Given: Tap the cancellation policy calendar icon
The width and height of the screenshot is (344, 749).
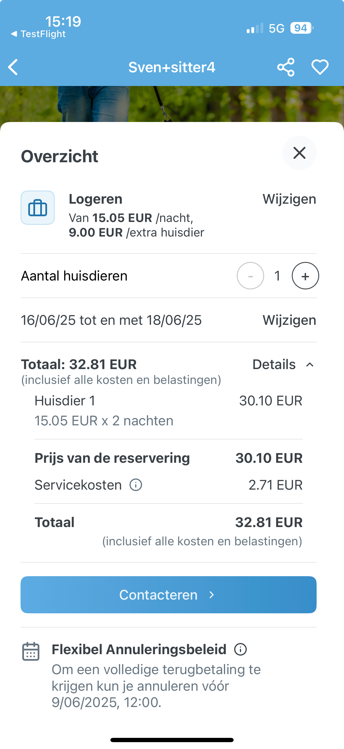Looking at the screenshot, I should coord(31,651).
